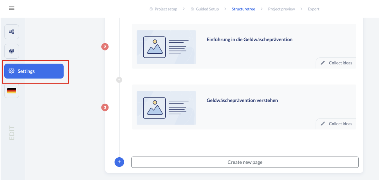Open the target goals sidebar icon
The width and height of the screenshot is (379, 180).
(12, 51)
